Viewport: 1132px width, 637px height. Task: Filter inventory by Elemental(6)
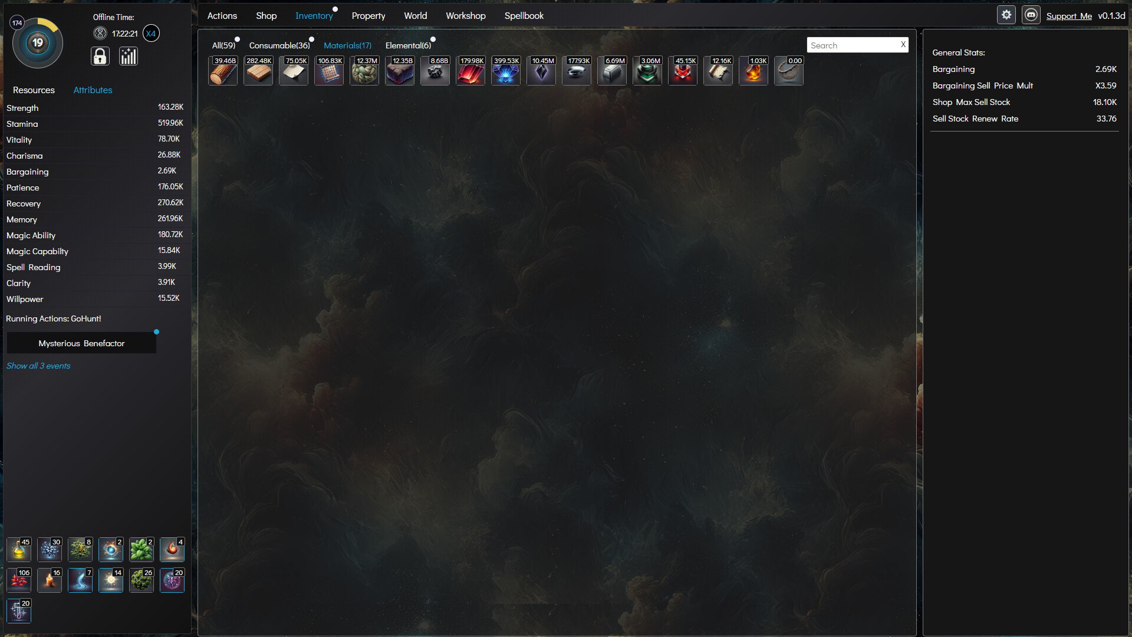[409, 45]
